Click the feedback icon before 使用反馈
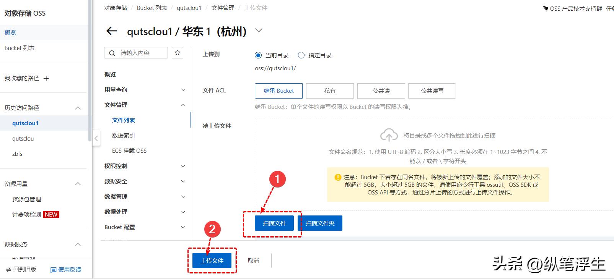The image size is (614, 280). [53, 270]
